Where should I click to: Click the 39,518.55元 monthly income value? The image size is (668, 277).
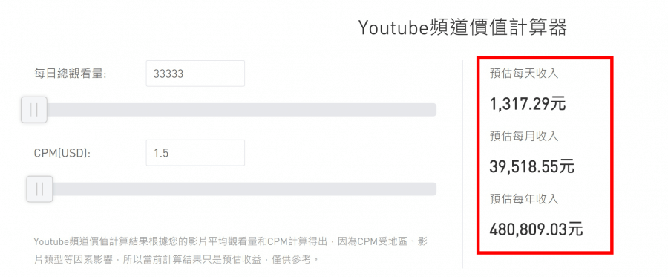click(x=531, y=166)
